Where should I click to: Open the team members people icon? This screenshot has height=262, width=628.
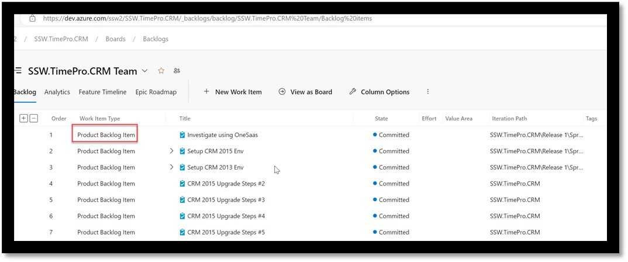click(x=177, y=71)
